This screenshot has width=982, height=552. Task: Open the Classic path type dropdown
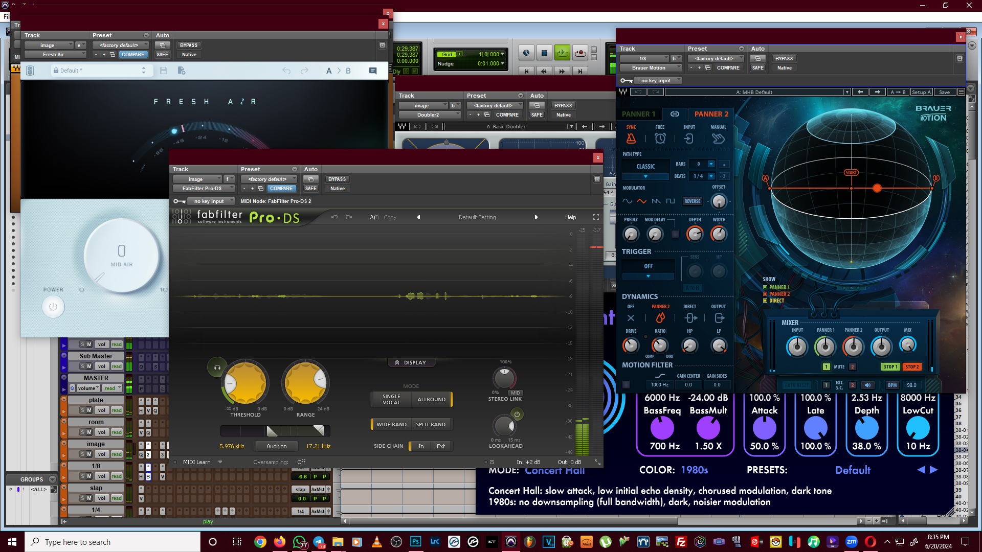click(x=645, y=176)
